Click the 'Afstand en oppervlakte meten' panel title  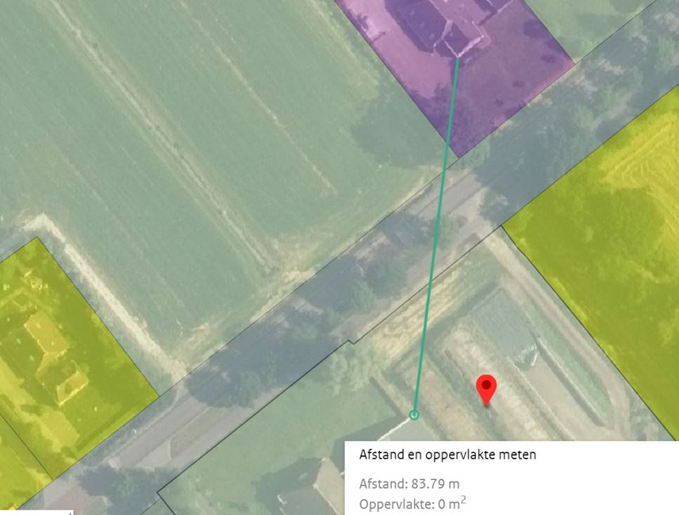point(447,455)
